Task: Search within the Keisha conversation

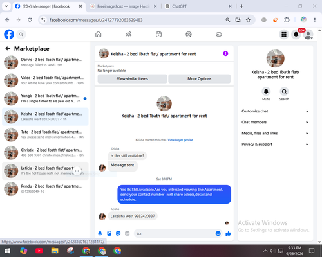Action: [x=284, y=91]
